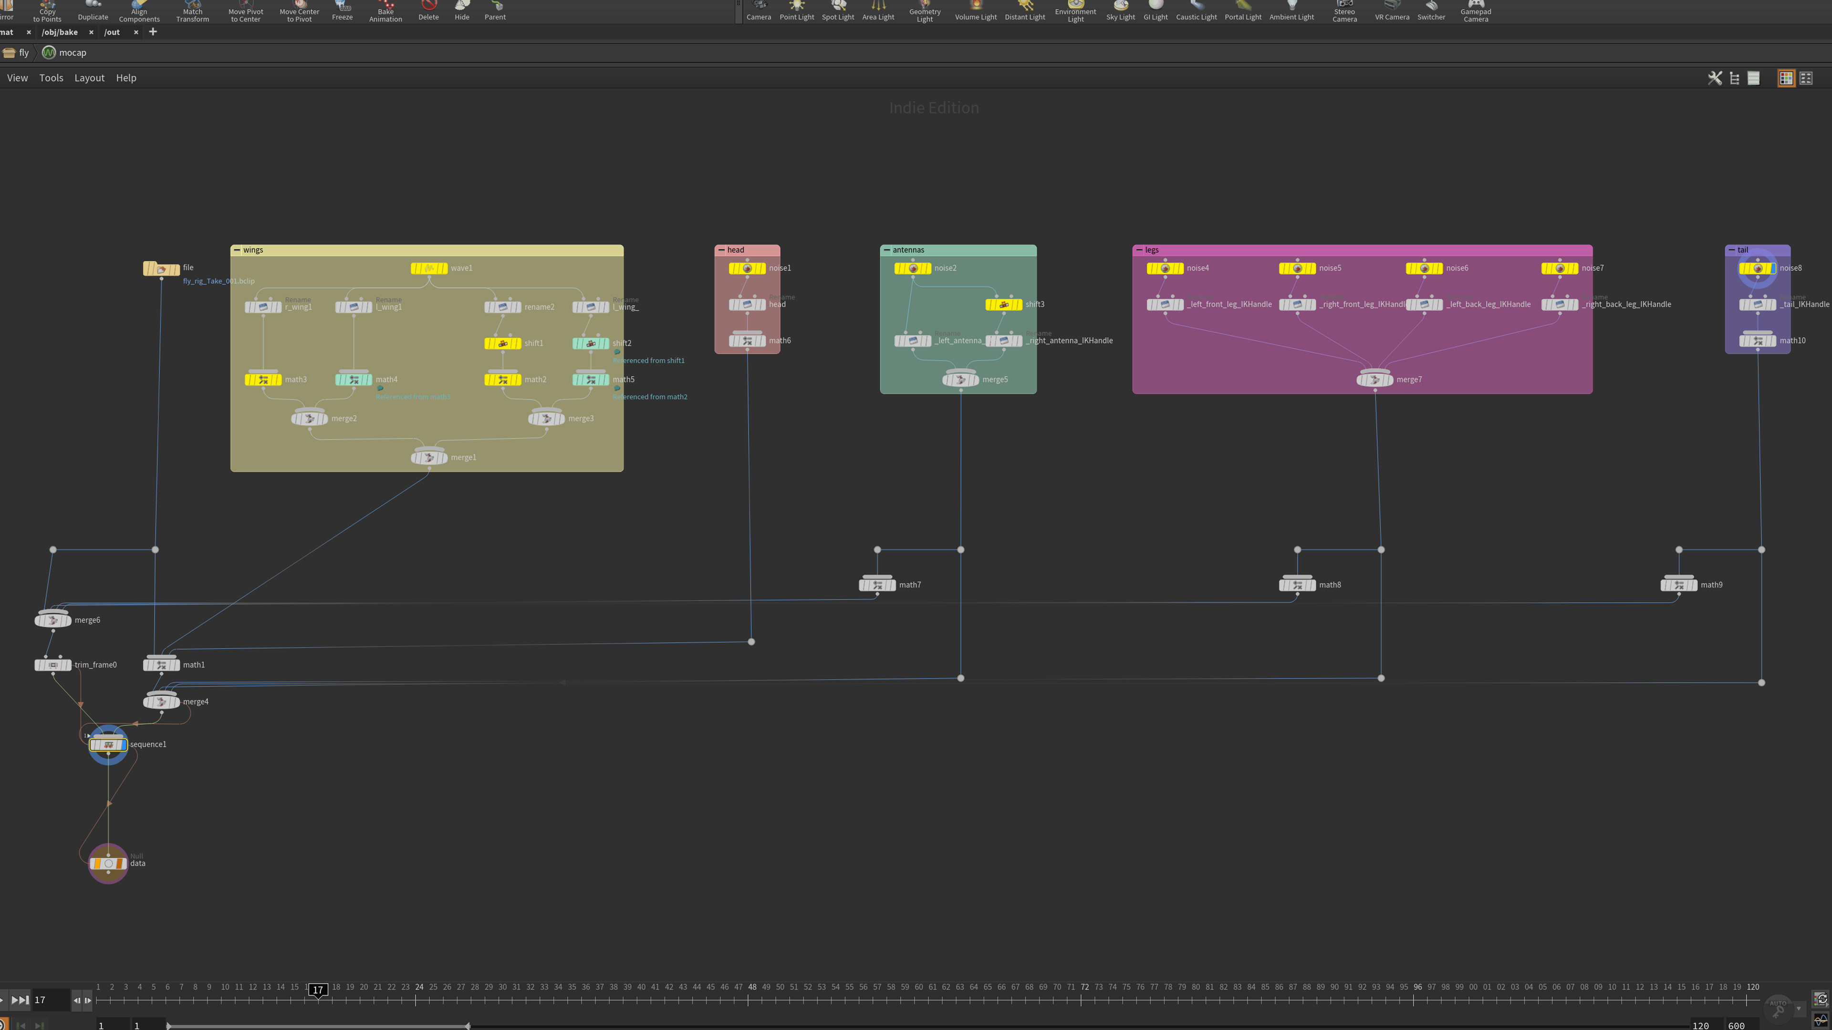
Task: Click the fly path breadcrumb
Action: point(16,52)
